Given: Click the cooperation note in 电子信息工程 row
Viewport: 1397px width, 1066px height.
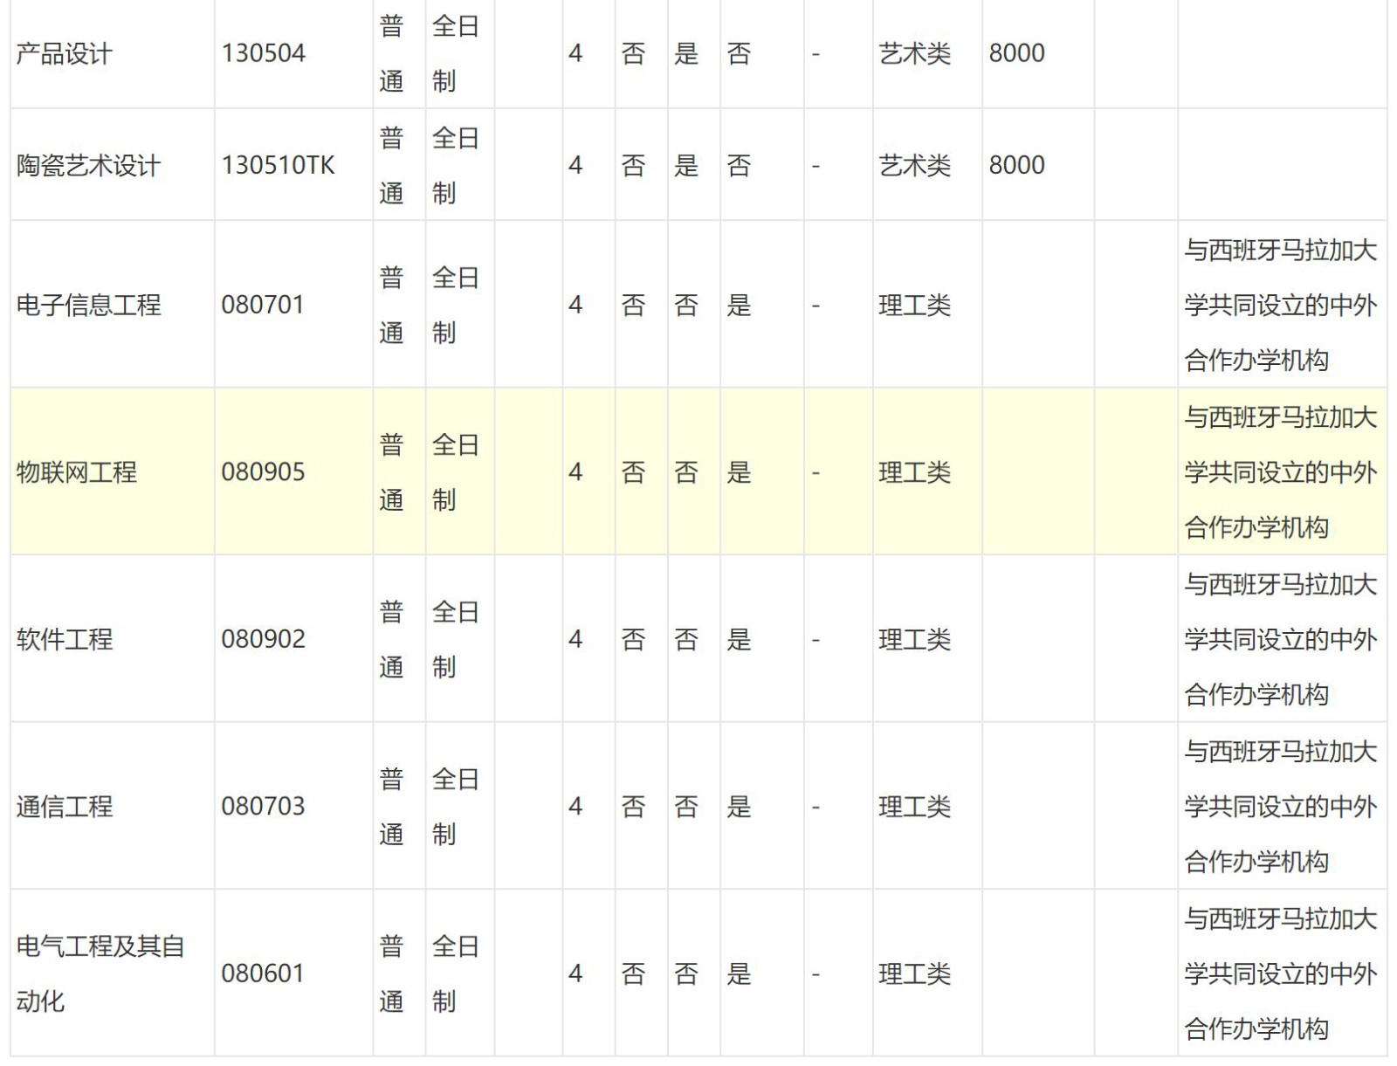Looking at the screenshot, I should 1281,305.
